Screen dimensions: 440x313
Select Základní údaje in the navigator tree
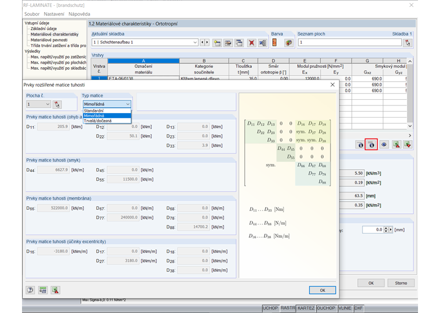tap(43, 28)
